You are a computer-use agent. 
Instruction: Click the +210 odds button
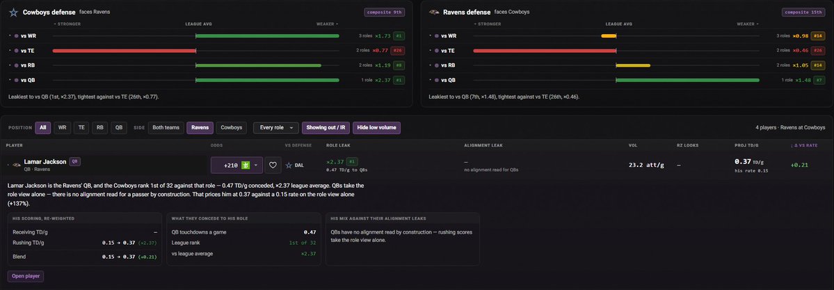(x=236, y=166)
